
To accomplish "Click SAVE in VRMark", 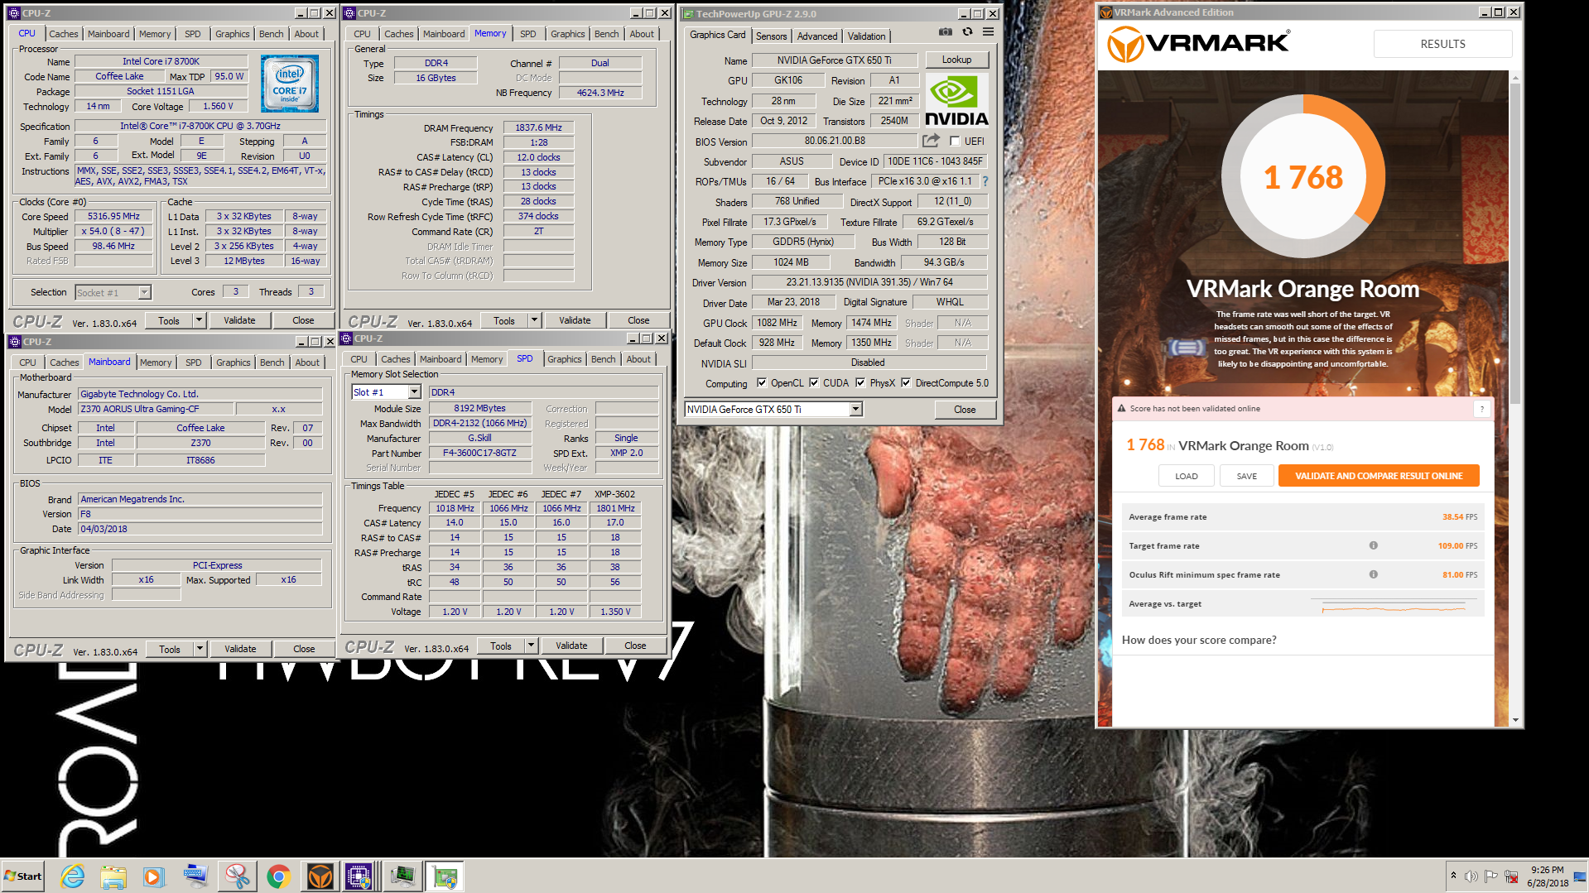I will click(x=1247, y=476).
